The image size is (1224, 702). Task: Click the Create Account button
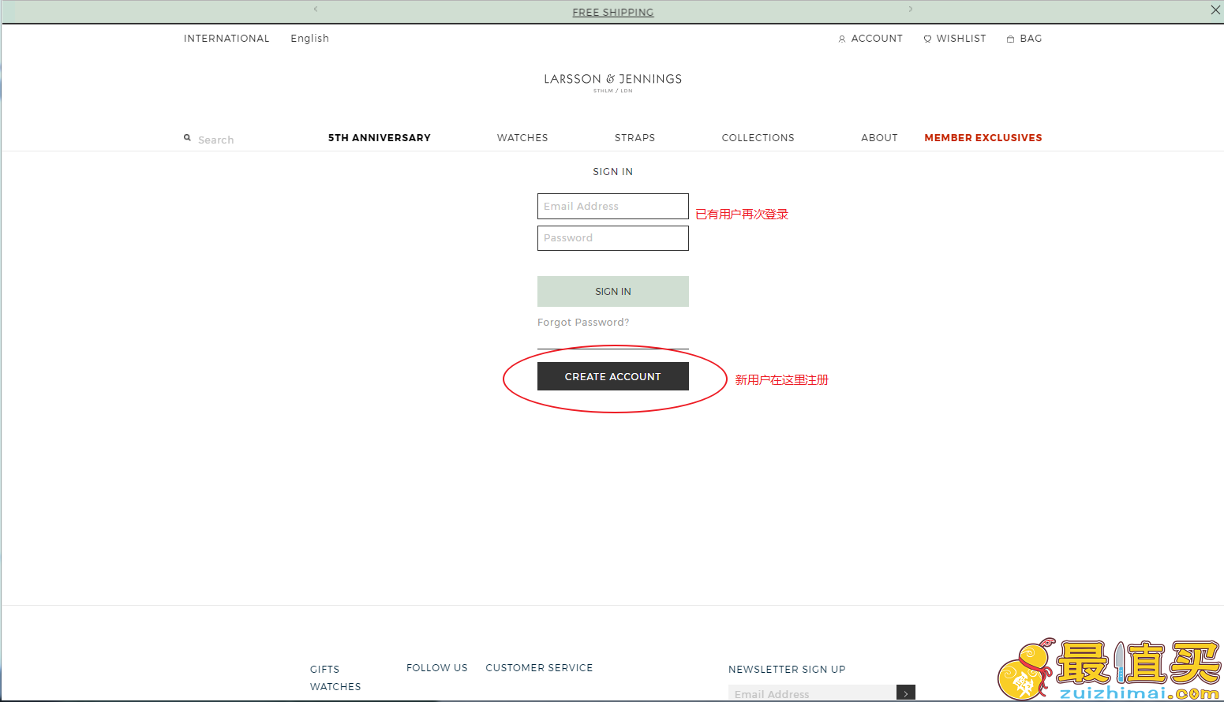[613, 376]
